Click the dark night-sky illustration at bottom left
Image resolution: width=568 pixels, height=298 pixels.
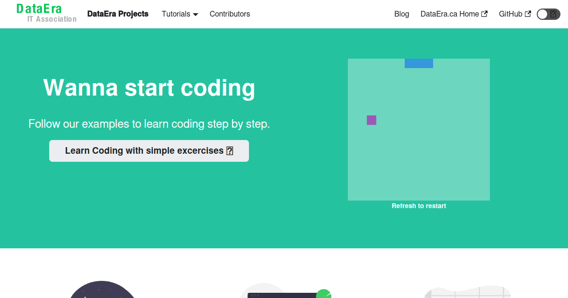click(x=102, y=291)
